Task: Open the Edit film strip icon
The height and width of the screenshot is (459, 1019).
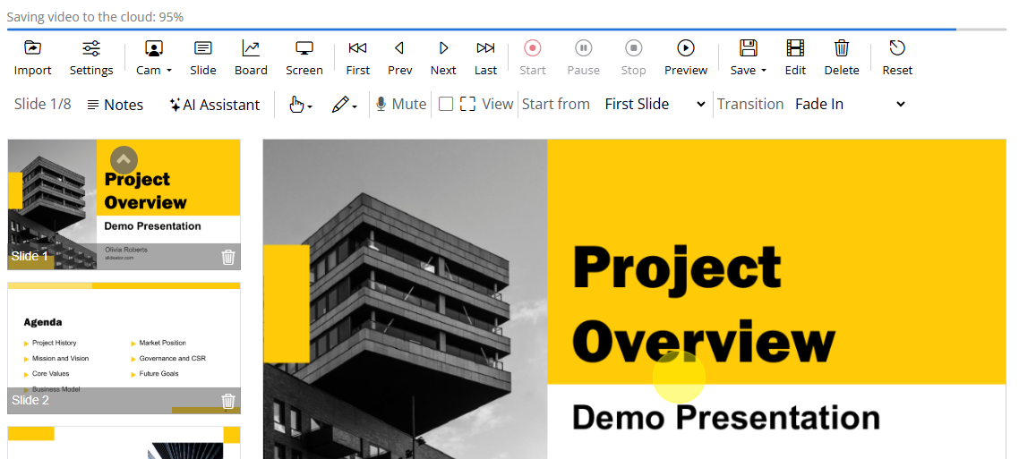Action: coord(795,48)
